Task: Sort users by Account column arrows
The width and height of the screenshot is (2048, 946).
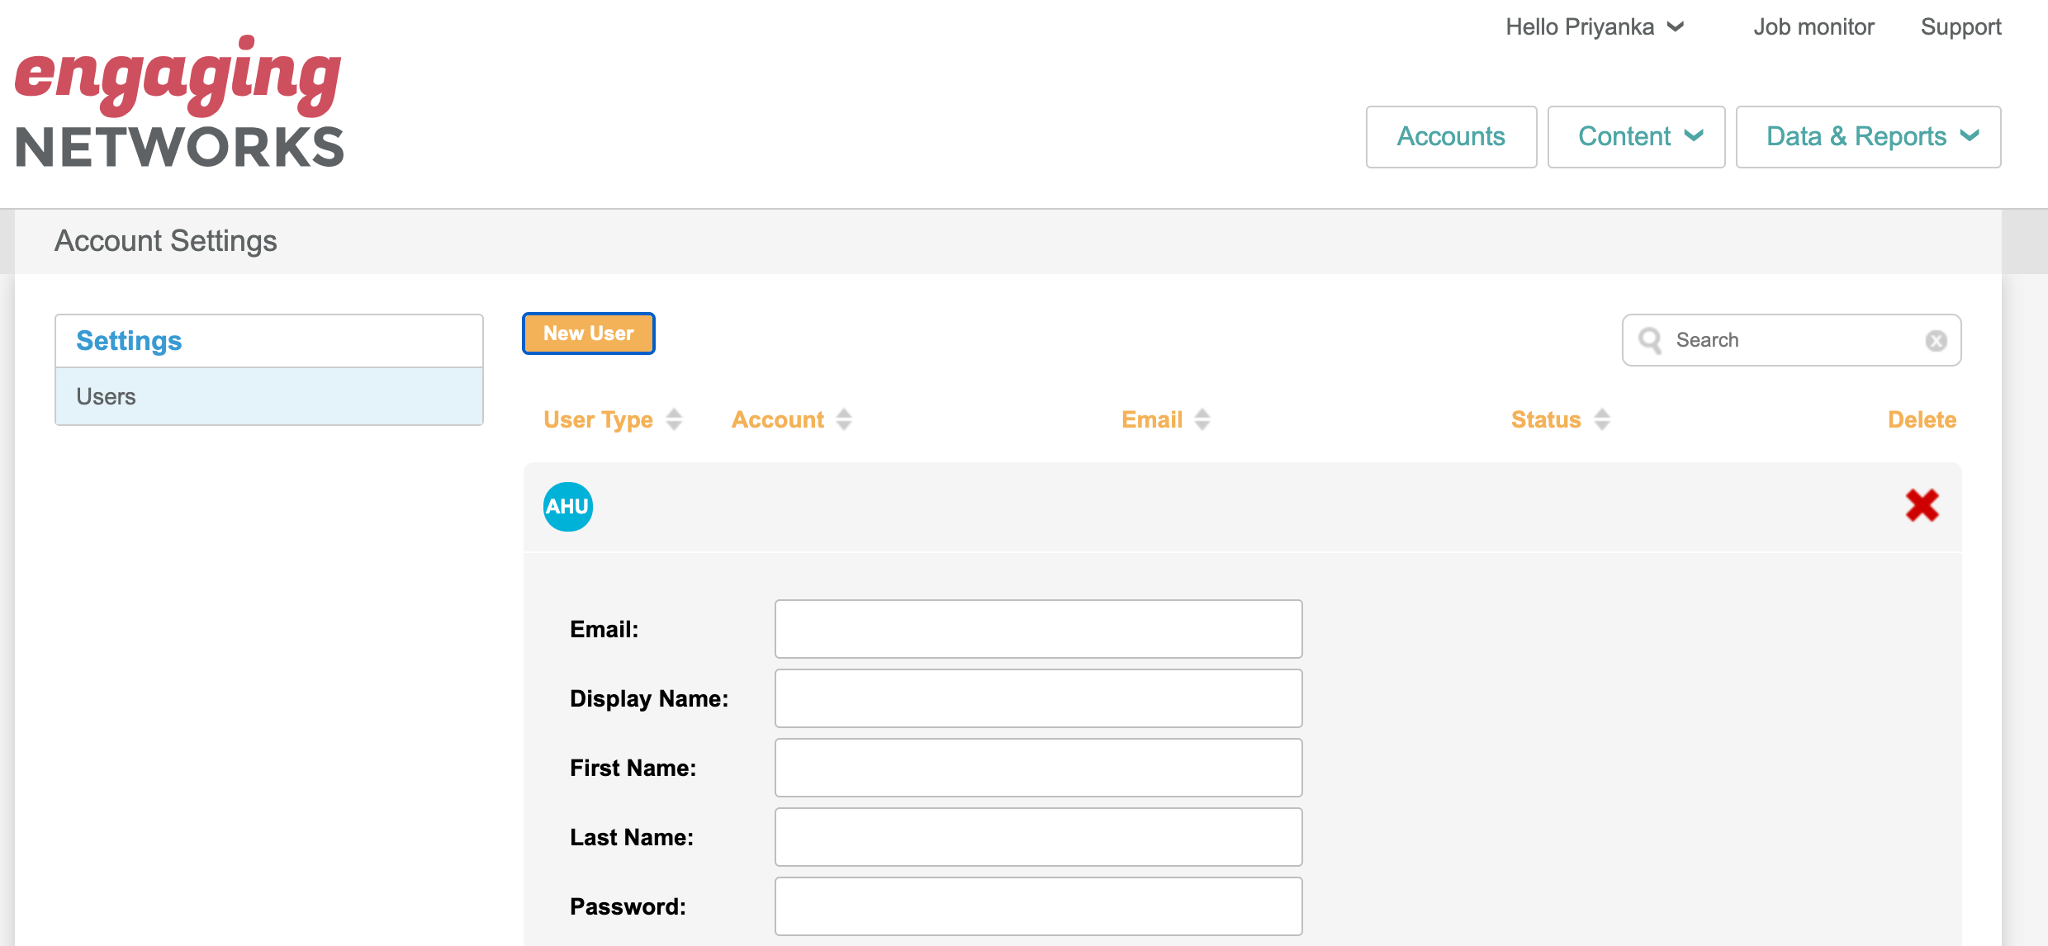Action: pyautogui.click(x=843, y=419)
